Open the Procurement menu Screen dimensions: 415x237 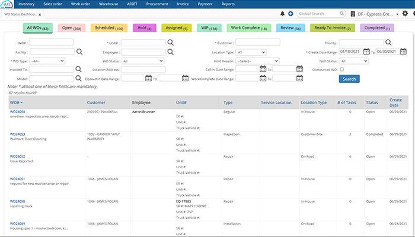(157, 4)
